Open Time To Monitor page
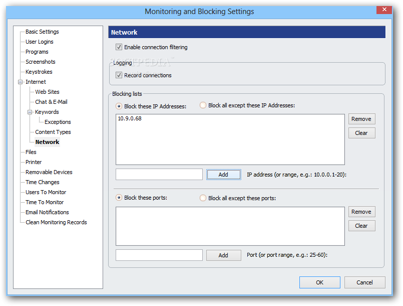This screenshot has width=403, height=306. click(x=45, y=203)
